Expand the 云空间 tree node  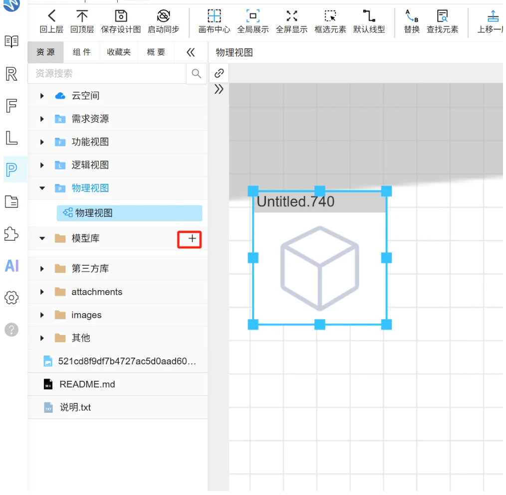pos(42,96)
